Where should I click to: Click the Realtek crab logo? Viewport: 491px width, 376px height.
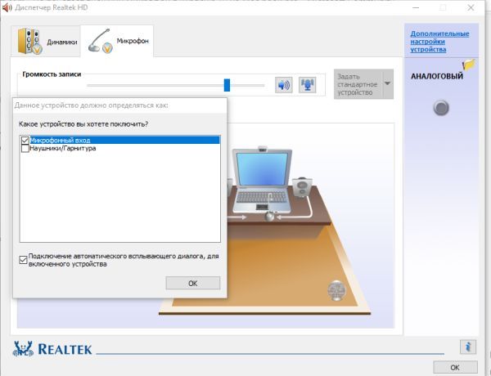click(x=23, y=348)
